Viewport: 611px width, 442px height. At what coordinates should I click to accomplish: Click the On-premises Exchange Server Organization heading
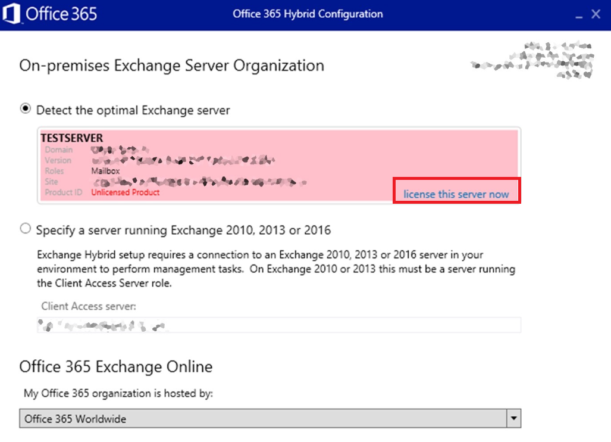(x=171, y=66)
